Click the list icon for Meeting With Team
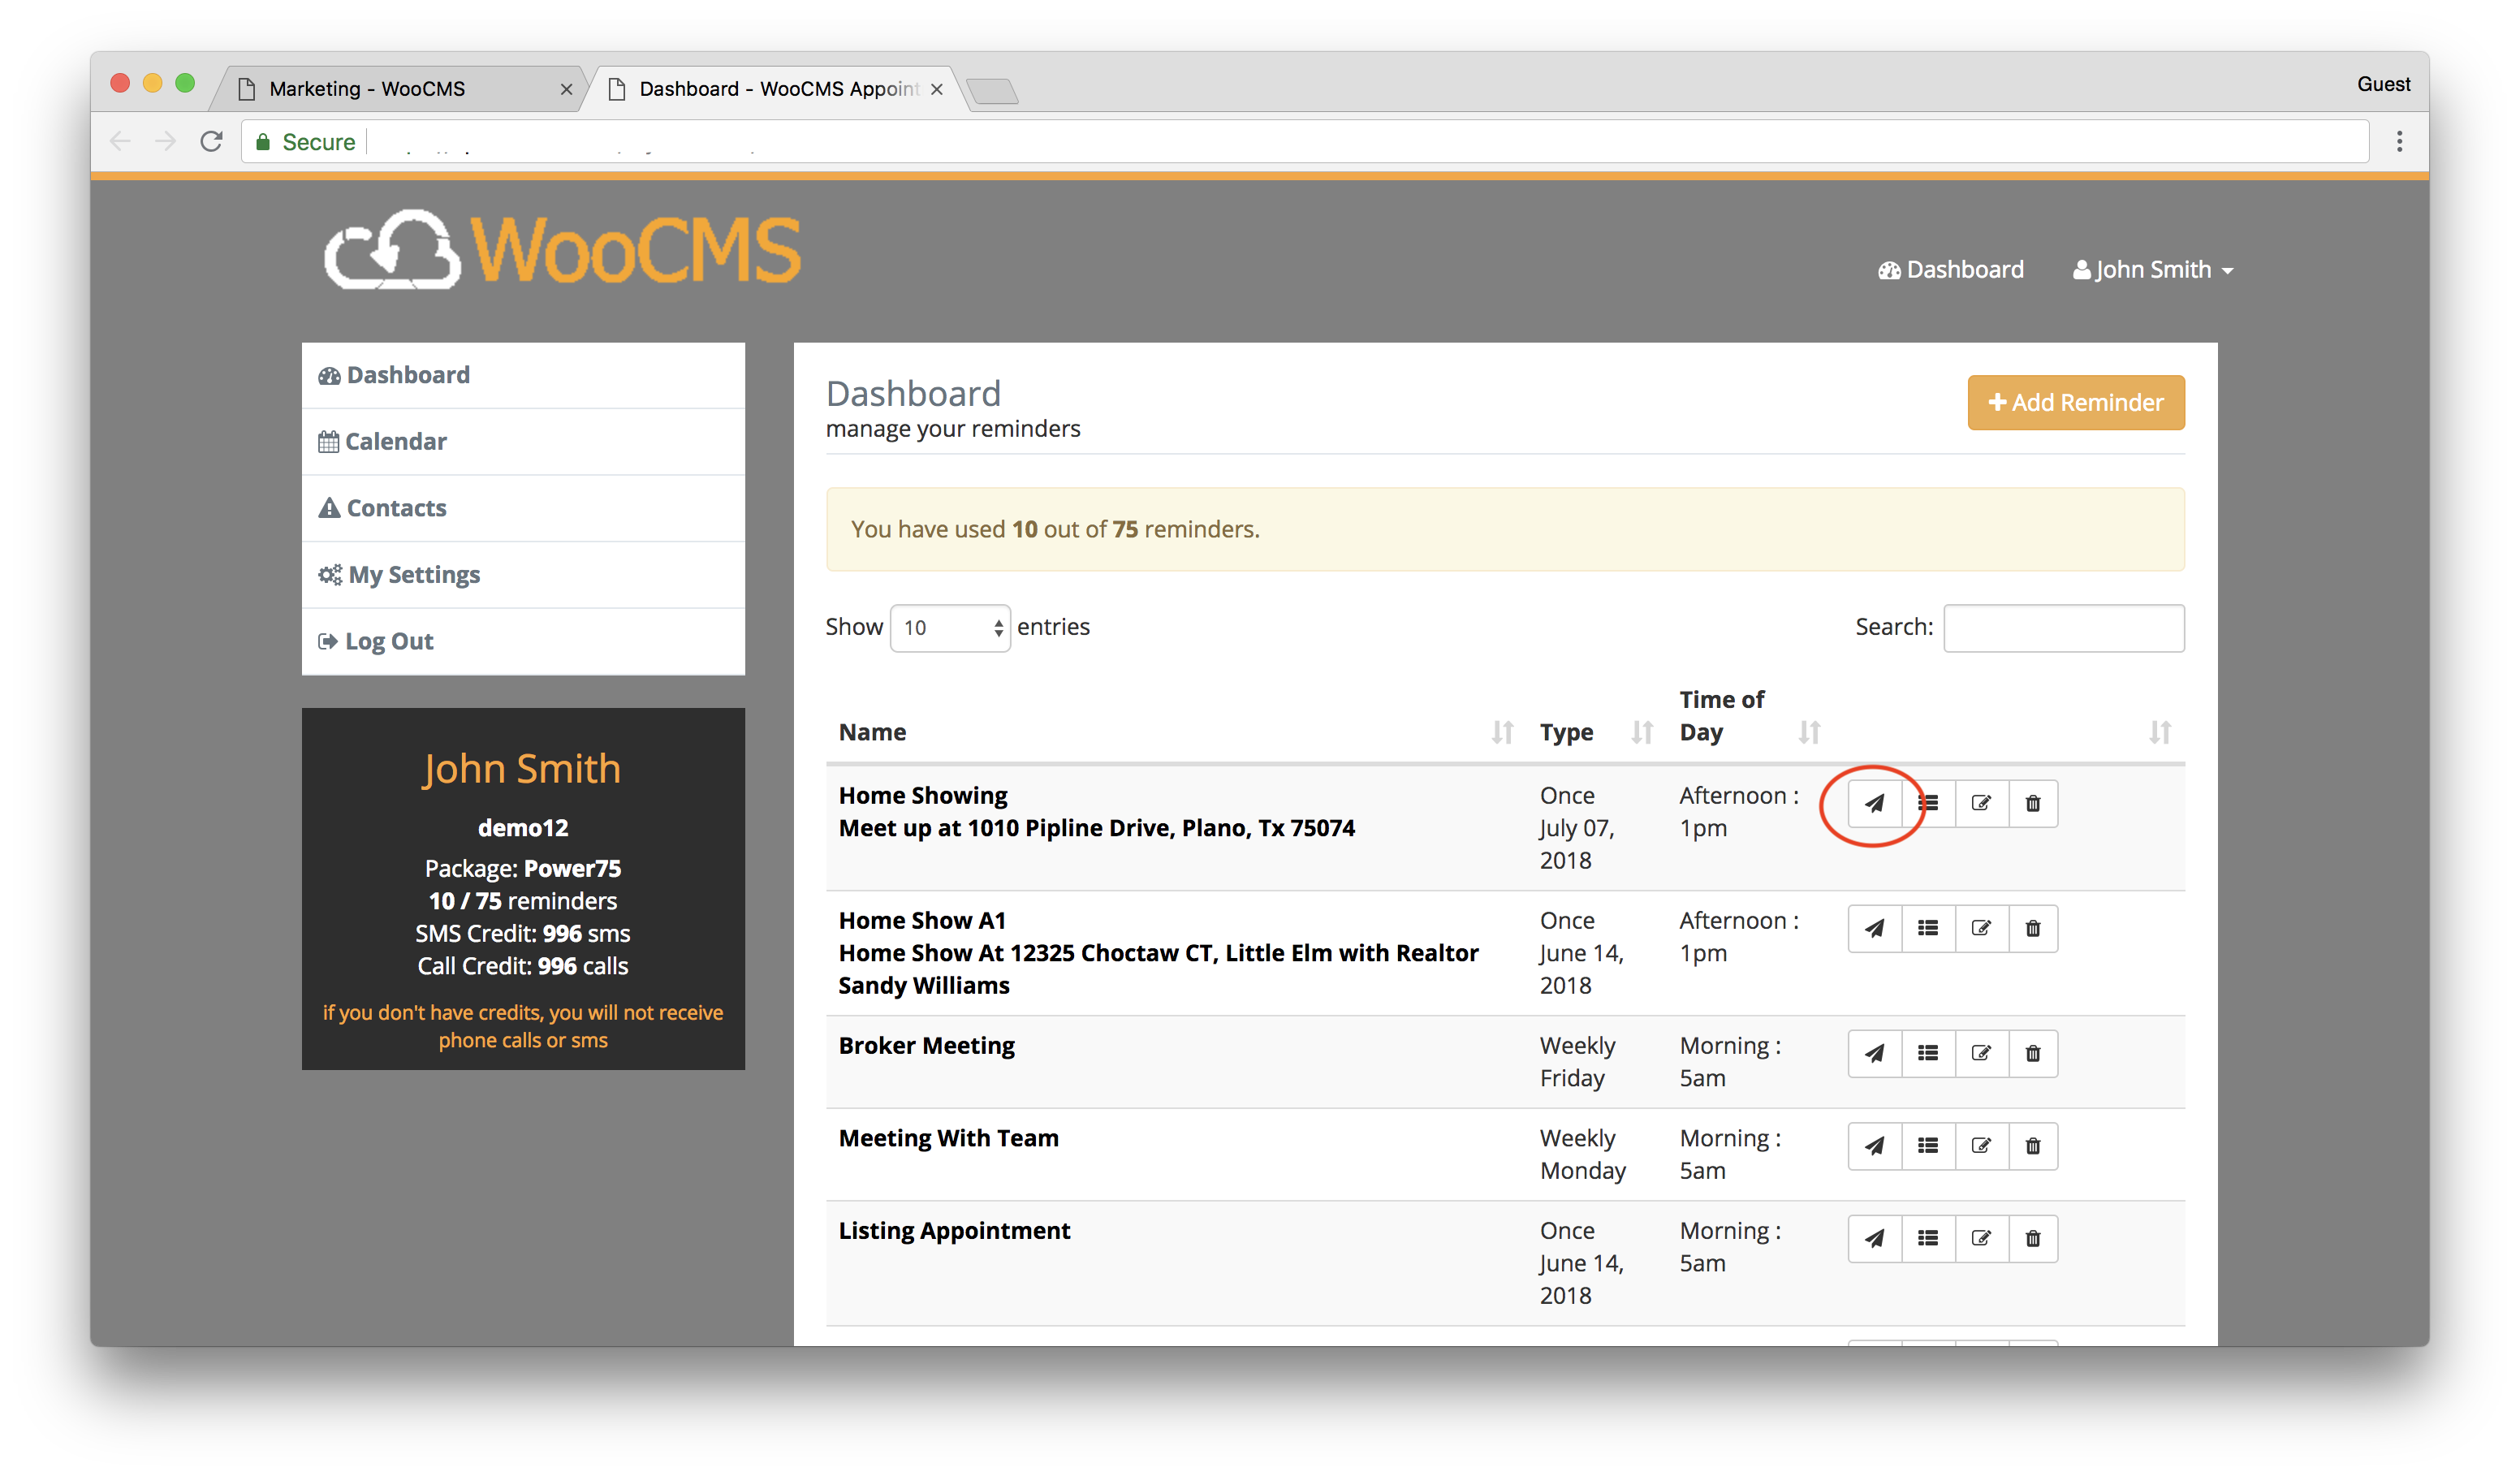Image resolution: width=2520 pixels, height=1476 pixels. coord(1927,1144)
